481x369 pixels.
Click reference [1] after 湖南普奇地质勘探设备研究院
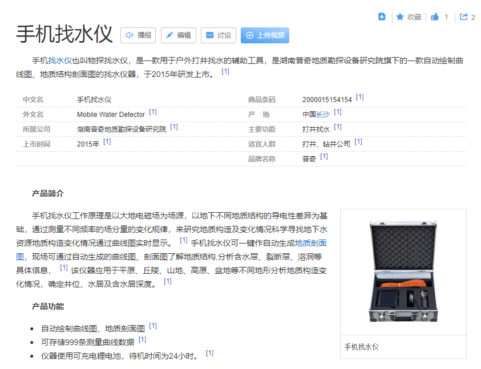click(174, 127)
